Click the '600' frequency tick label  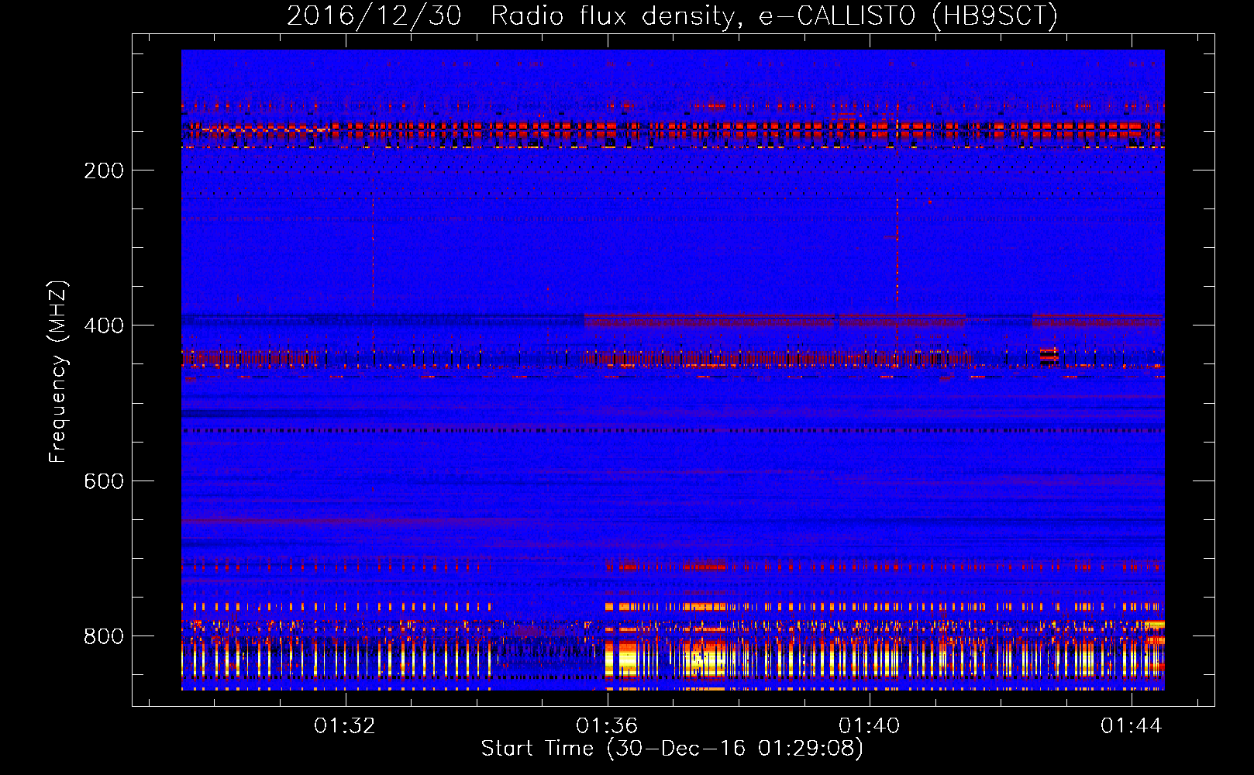[104, 481]
